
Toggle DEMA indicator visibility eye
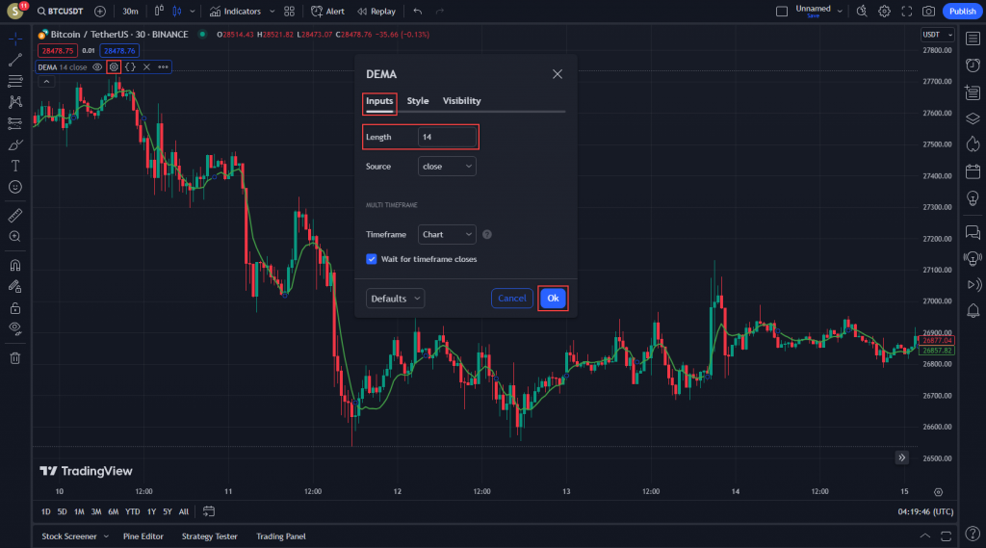[x=97, y=66]
